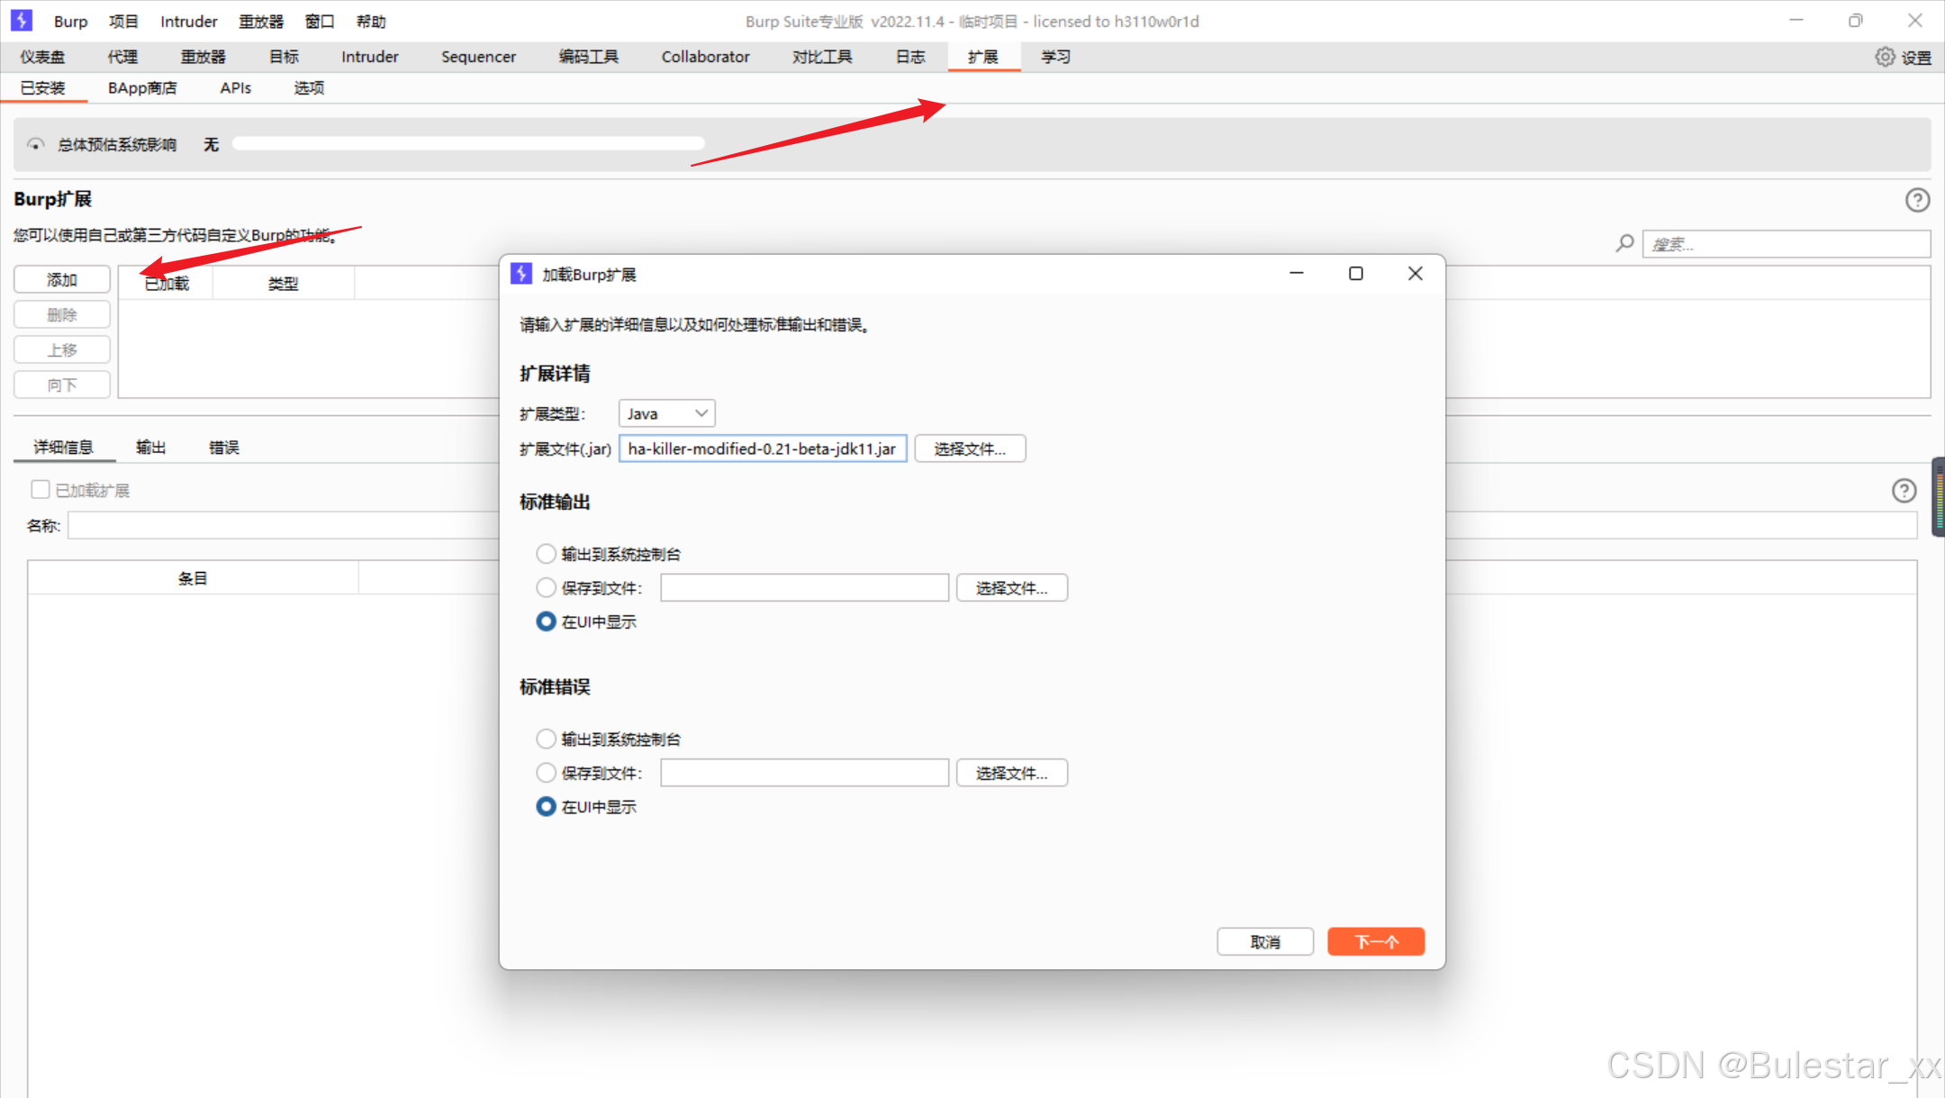Click the orange Next button

pos(1375,941)
